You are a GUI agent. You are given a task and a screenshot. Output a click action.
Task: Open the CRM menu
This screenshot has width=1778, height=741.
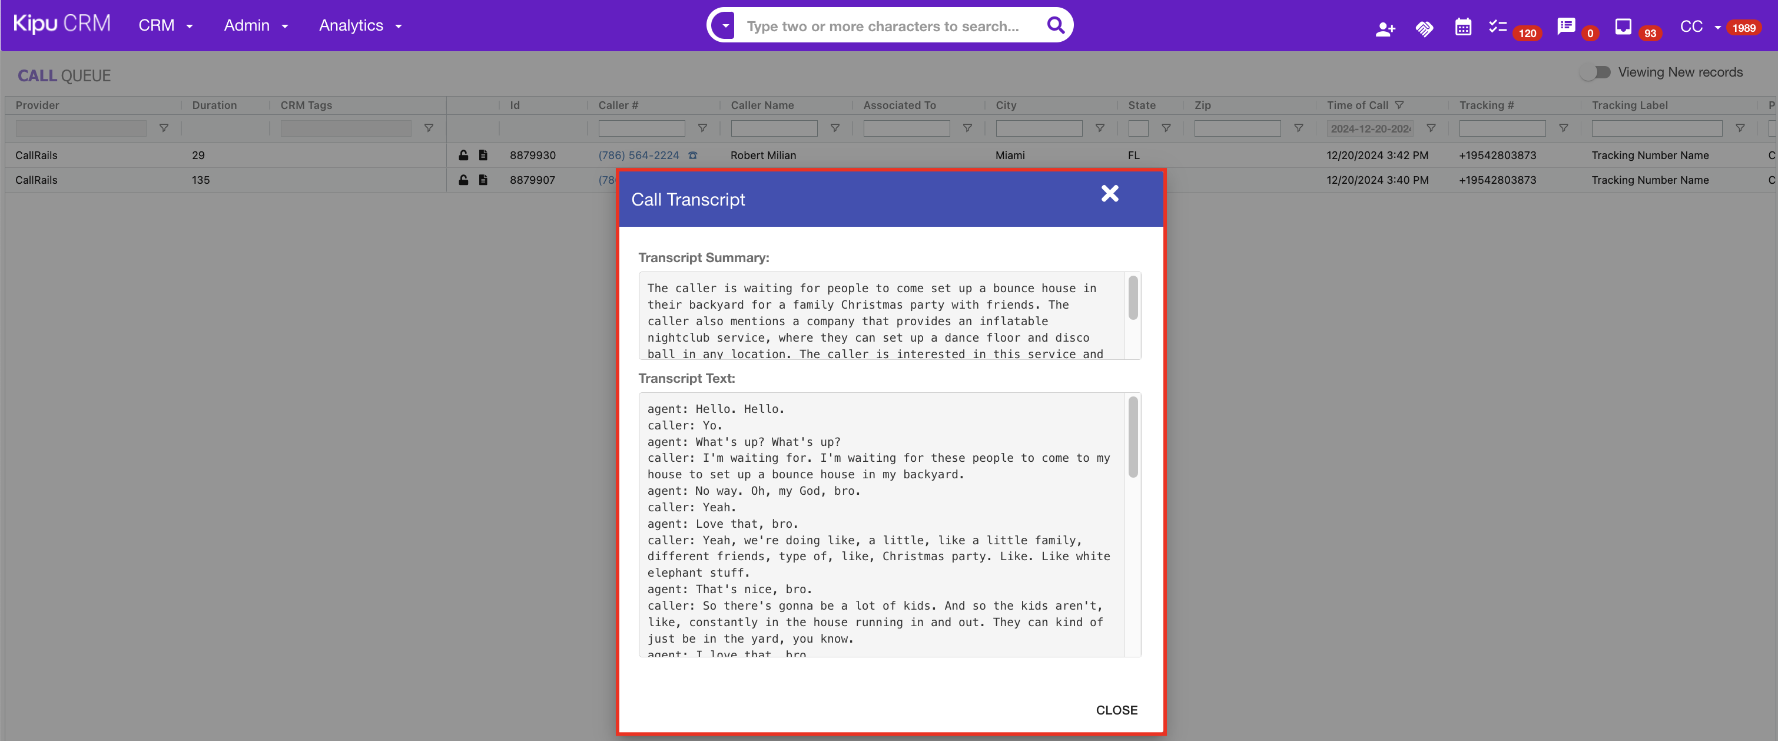pos(165,25)
